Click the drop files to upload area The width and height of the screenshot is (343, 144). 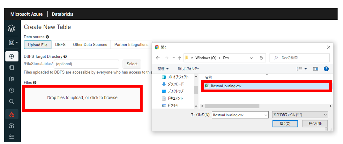82,98
